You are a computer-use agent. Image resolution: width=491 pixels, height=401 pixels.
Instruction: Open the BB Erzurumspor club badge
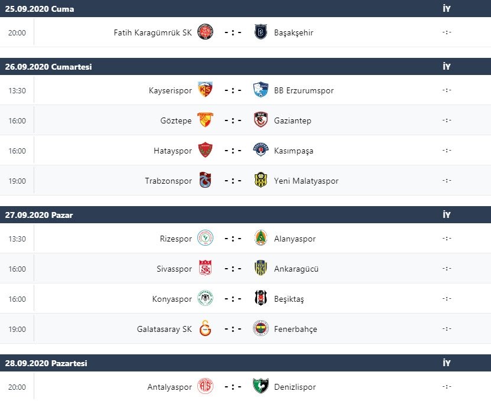pos(260,90)
